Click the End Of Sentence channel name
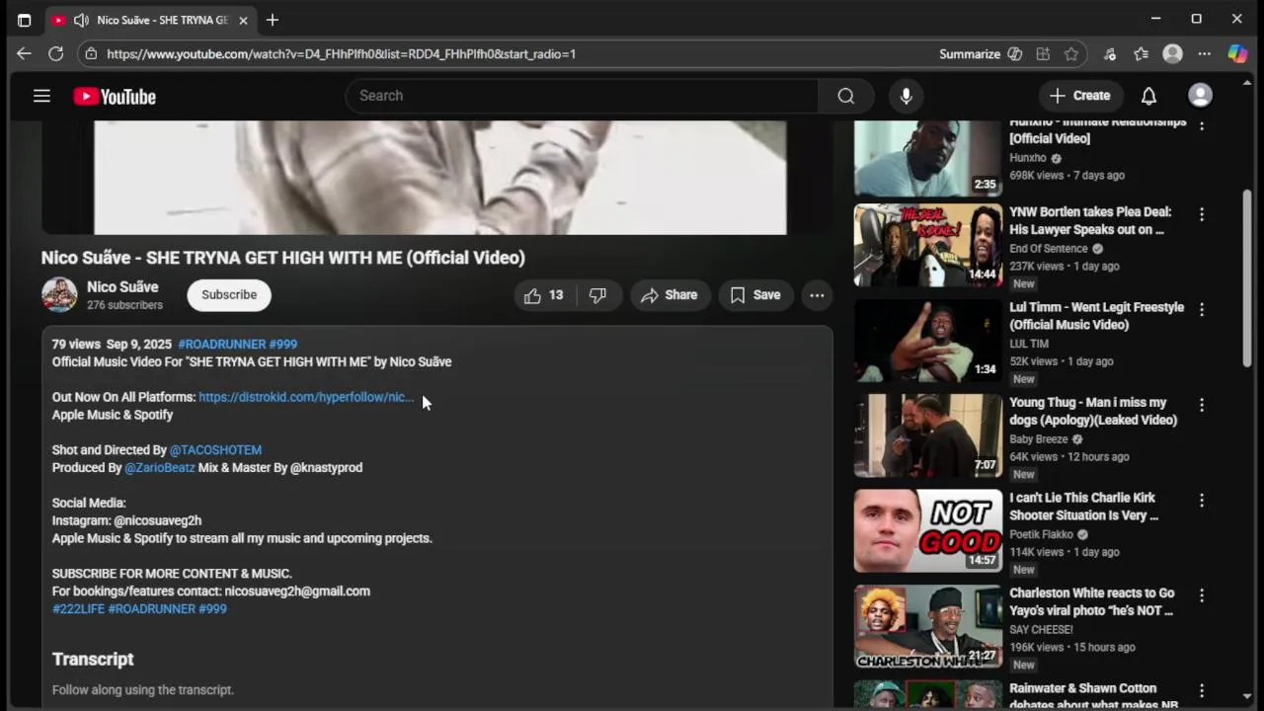 point(1049,249)
